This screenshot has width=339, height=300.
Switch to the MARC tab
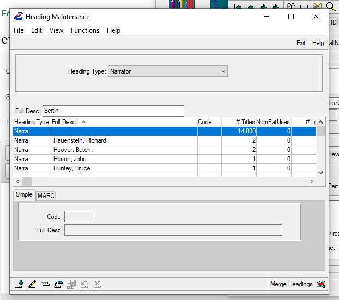(x=46, y=195)
